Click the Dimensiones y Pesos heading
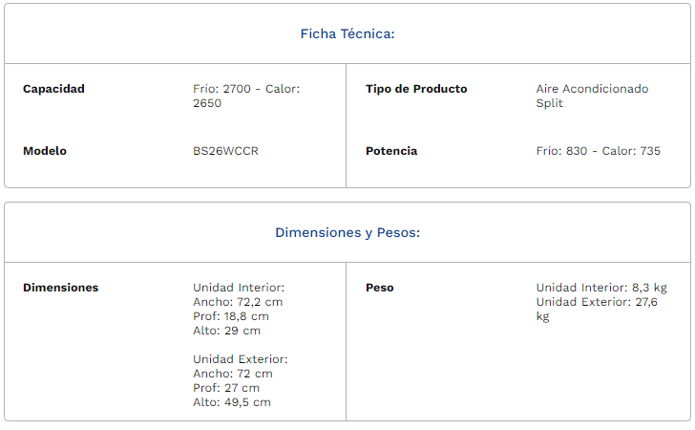 click(x=347, y=233)
